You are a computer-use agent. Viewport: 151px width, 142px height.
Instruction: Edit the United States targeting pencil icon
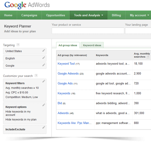44,50
